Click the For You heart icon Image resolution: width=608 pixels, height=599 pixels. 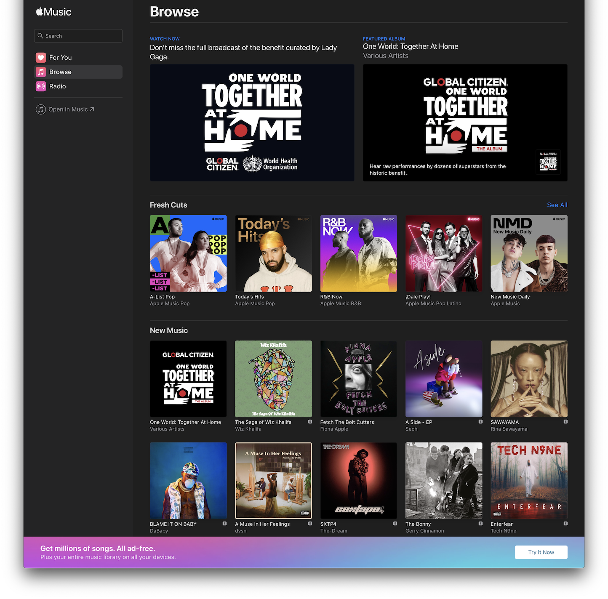click(x=41, y=58)
